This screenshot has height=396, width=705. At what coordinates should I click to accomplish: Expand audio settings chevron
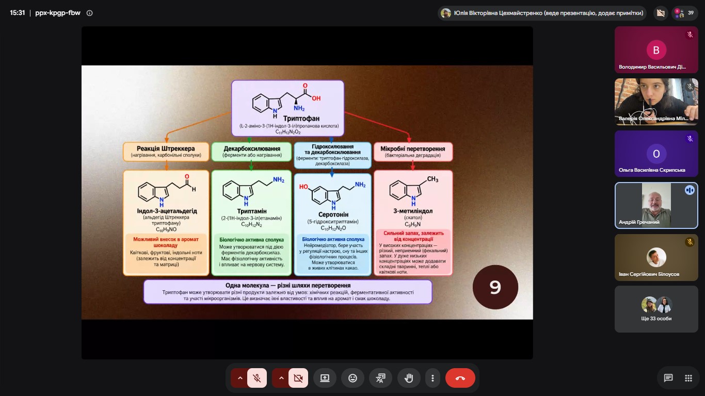240,378
